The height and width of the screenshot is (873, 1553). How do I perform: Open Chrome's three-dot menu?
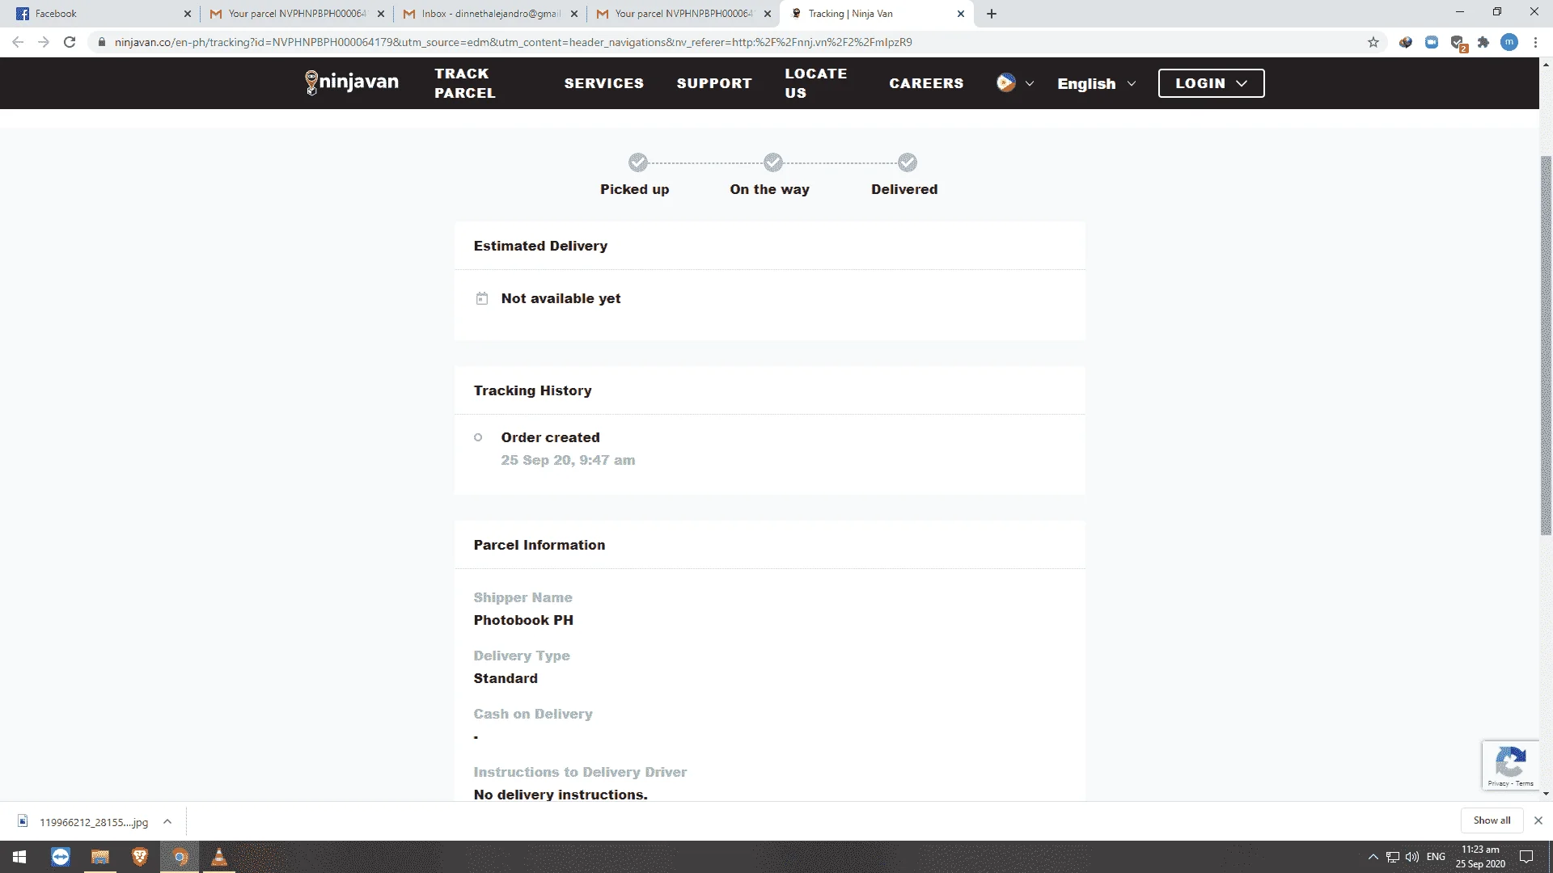point(1535,42)
